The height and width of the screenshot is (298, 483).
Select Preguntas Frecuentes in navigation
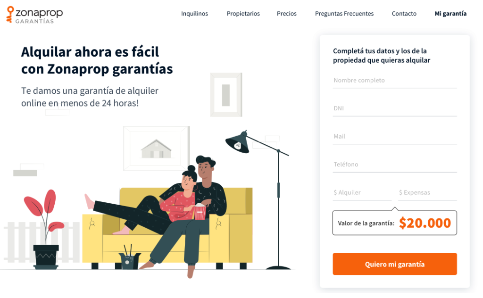coord(344,14)
